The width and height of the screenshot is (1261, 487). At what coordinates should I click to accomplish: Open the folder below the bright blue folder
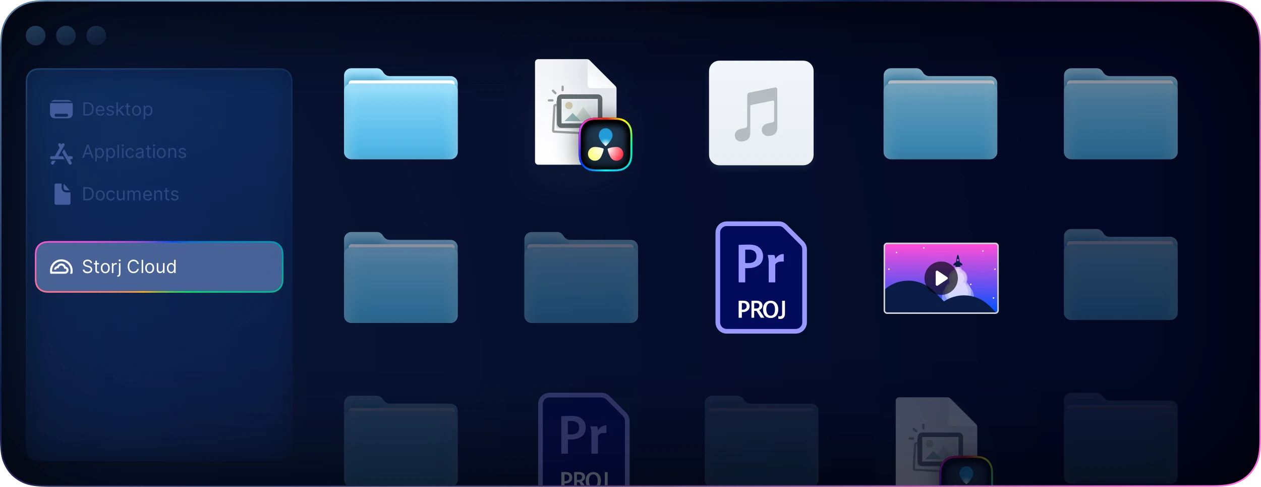click(x=400, y=277)
